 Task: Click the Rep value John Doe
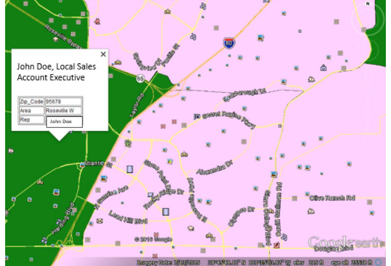[x=64, y=122]
